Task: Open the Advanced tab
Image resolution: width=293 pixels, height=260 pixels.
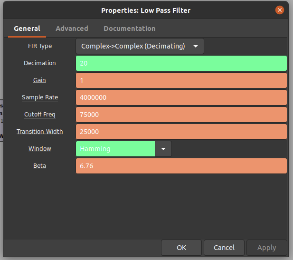Action: click(72, 29)
